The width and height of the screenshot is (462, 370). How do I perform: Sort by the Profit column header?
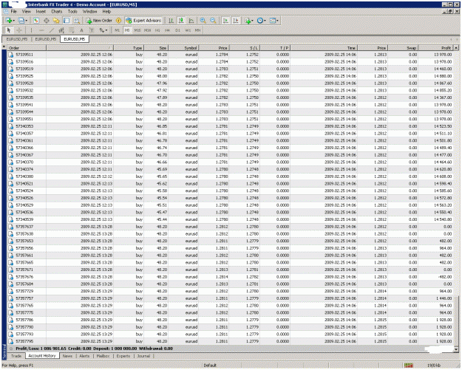tap(435, 48)
